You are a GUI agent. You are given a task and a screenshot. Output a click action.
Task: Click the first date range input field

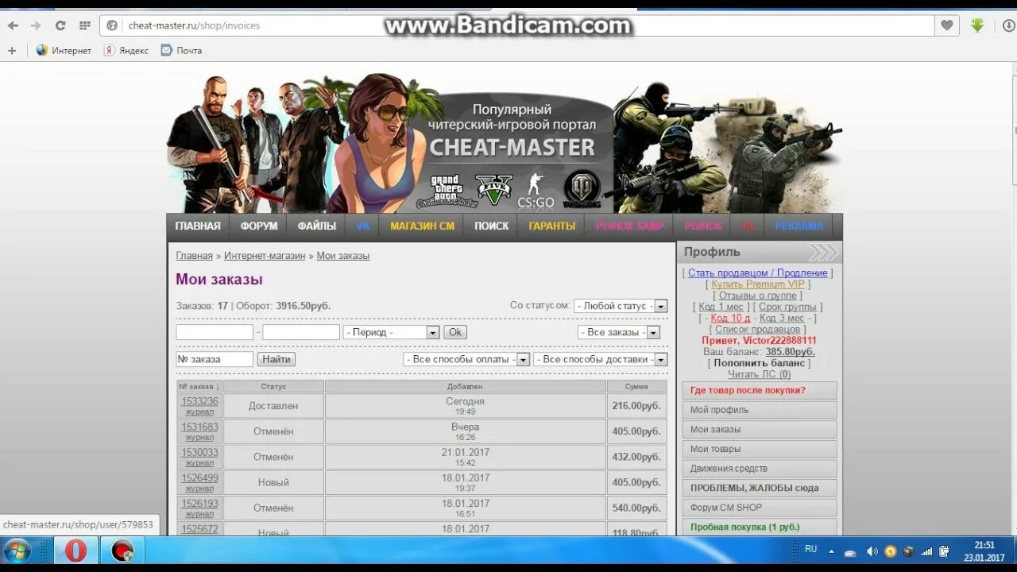[215, 332]
